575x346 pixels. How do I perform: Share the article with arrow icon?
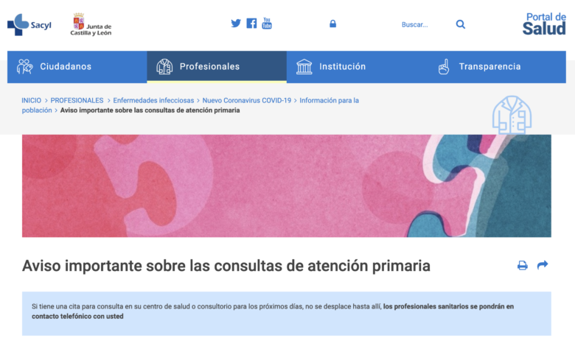(x=543, y=265)
